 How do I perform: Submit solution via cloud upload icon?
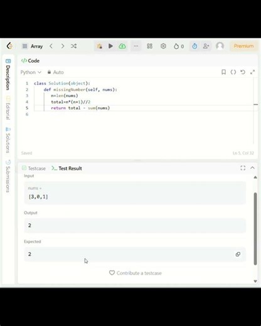pos(122,46)
